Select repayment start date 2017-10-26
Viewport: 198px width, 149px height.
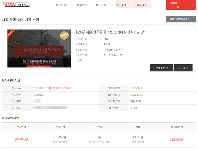[x=137, y=88]
